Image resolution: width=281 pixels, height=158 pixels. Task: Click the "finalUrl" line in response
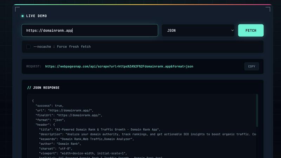69,116
